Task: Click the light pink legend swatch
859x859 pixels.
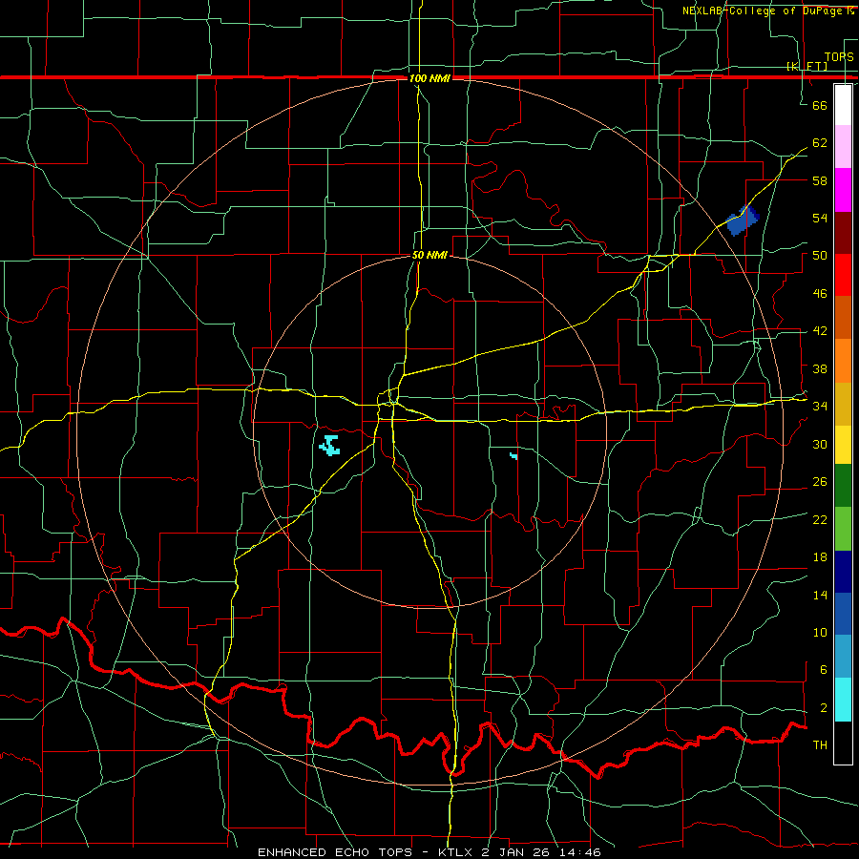Action: (843, 147)
